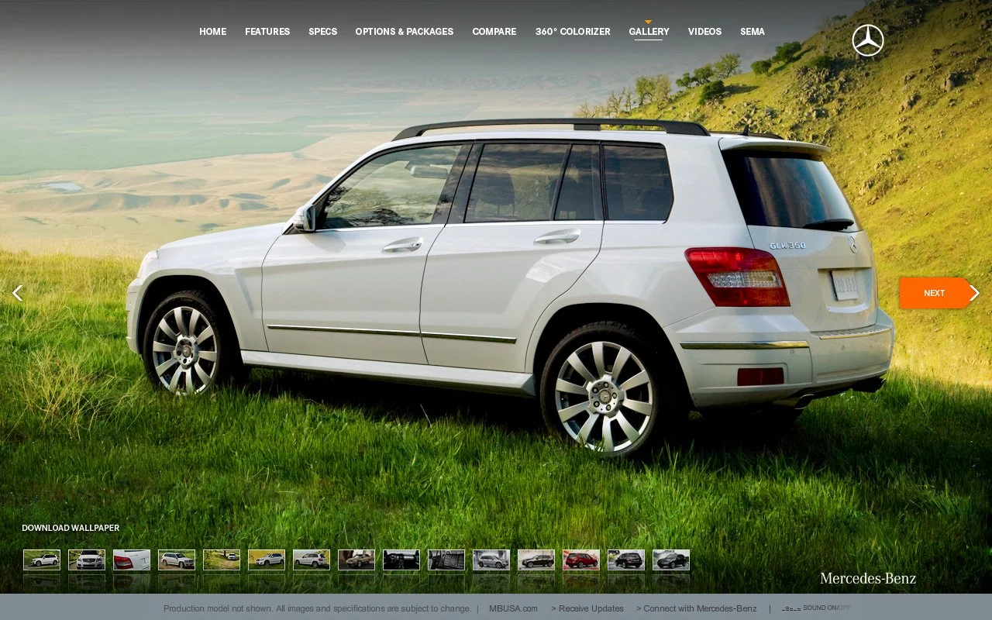
Task: Open the second thumbnail showing front grille
Action: coord(87,560)
